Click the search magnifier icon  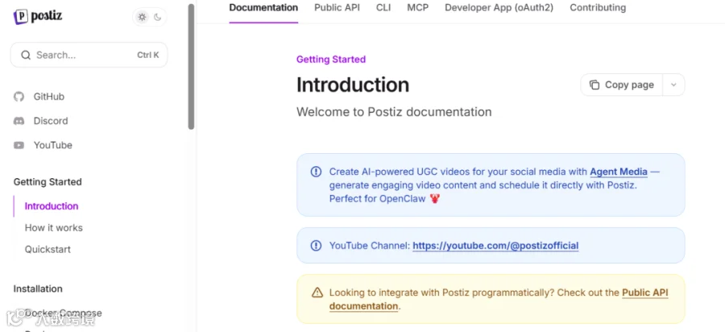26,55
